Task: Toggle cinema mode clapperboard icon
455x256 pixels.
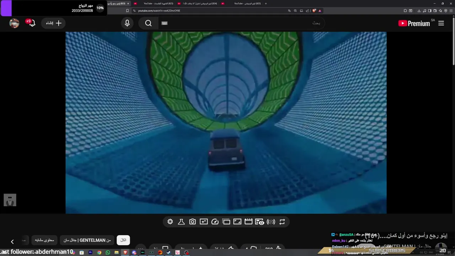Action: coord(248,222)
